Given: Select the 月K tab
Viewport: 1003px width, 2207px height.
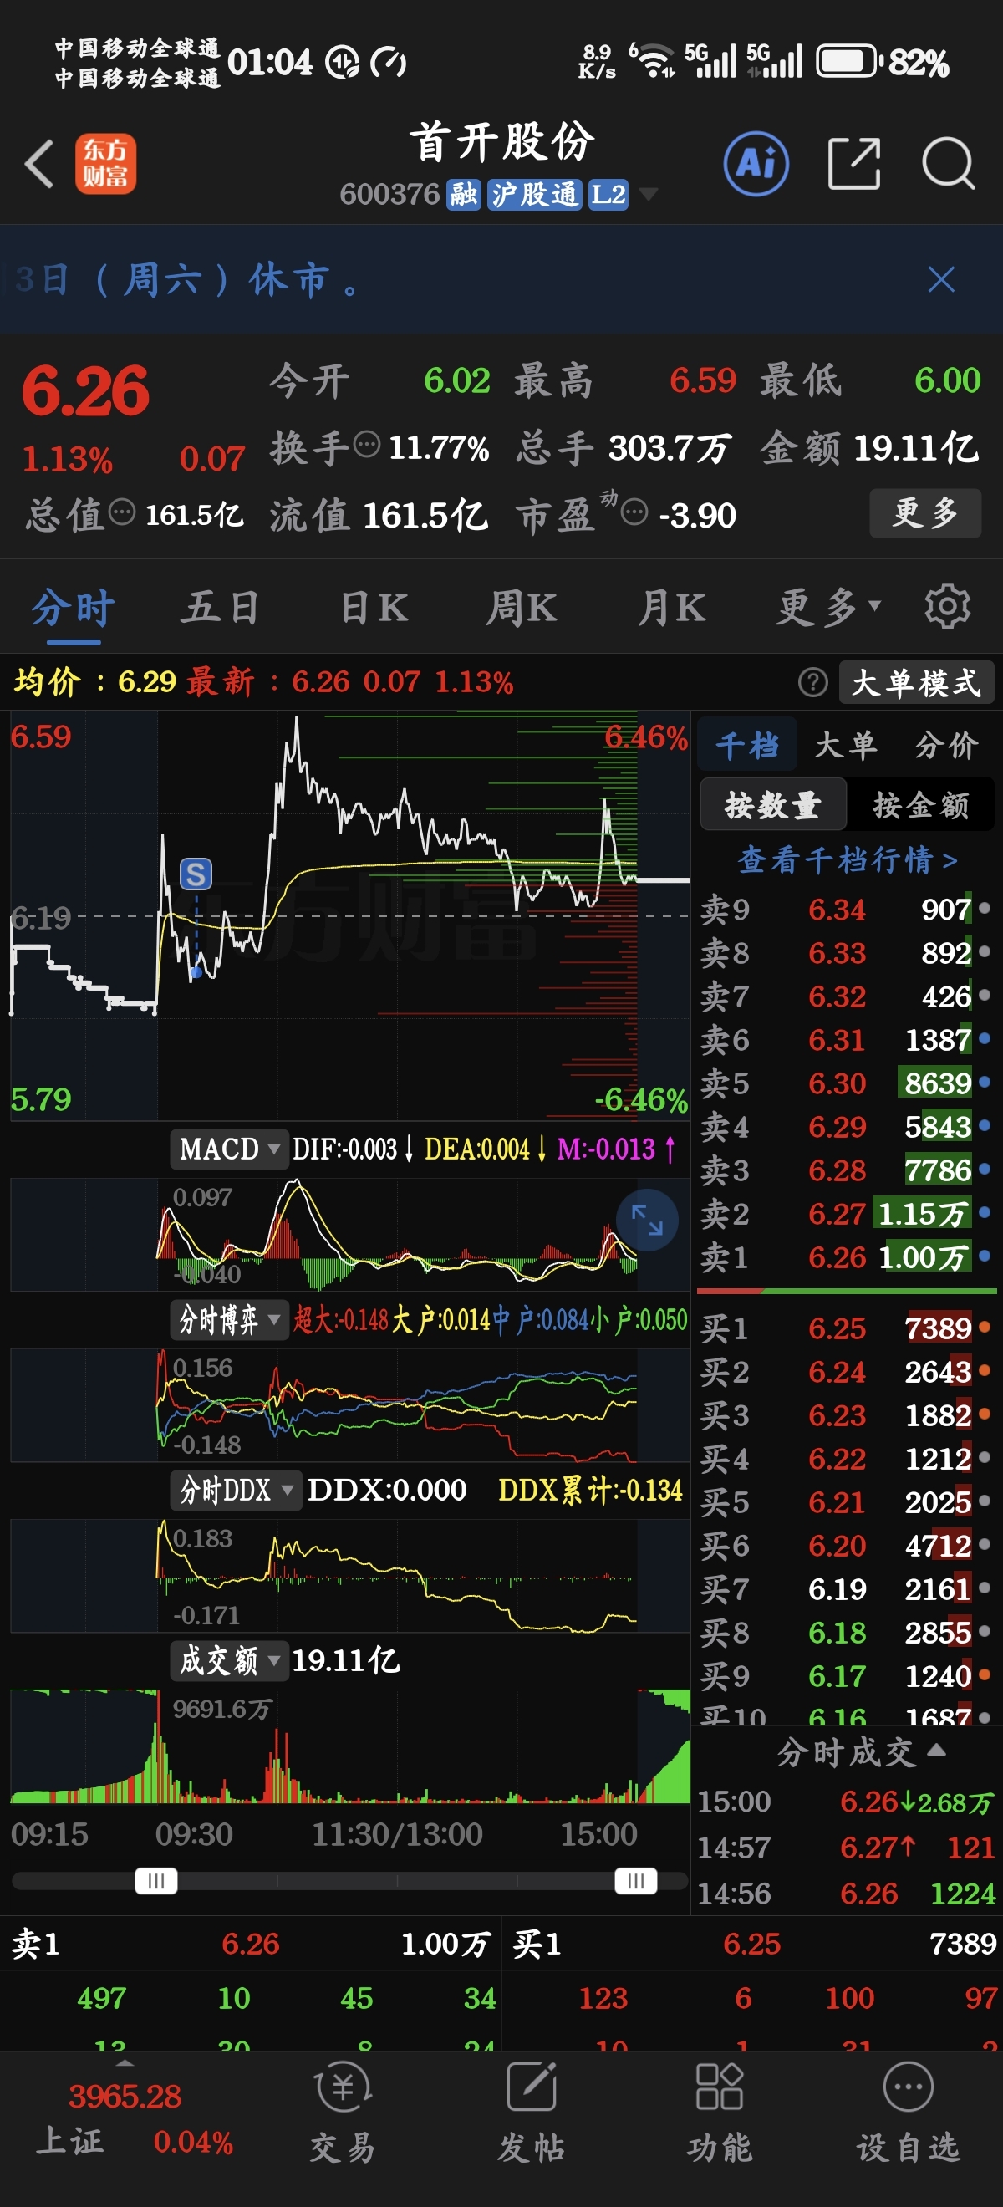Looking at the screenshot, I should click(x=671, y=607).
